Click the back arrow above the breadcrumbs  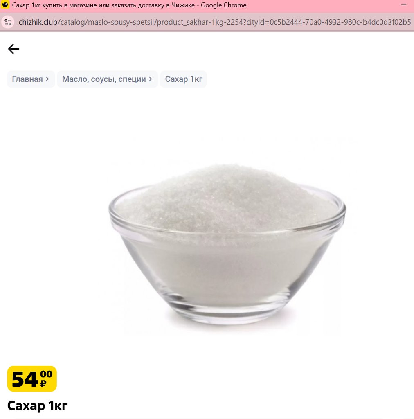coord(13,49)
